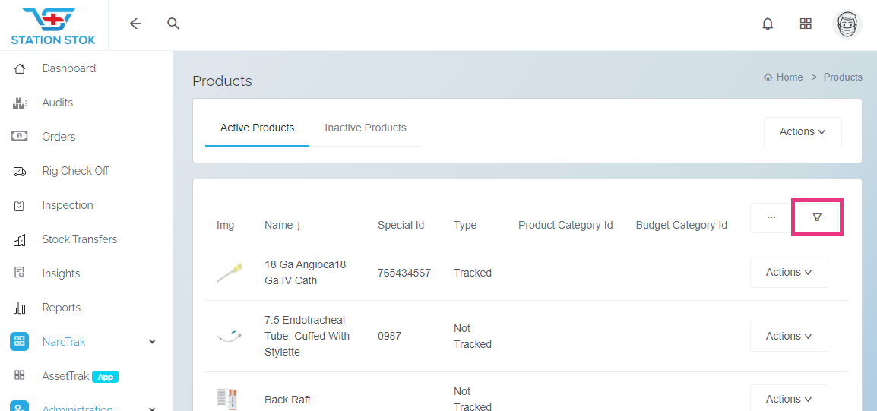Screen dimensions: 877x411
Task: Open Actions dropdown for Endotracheal Tube
Action: (789, 336)
